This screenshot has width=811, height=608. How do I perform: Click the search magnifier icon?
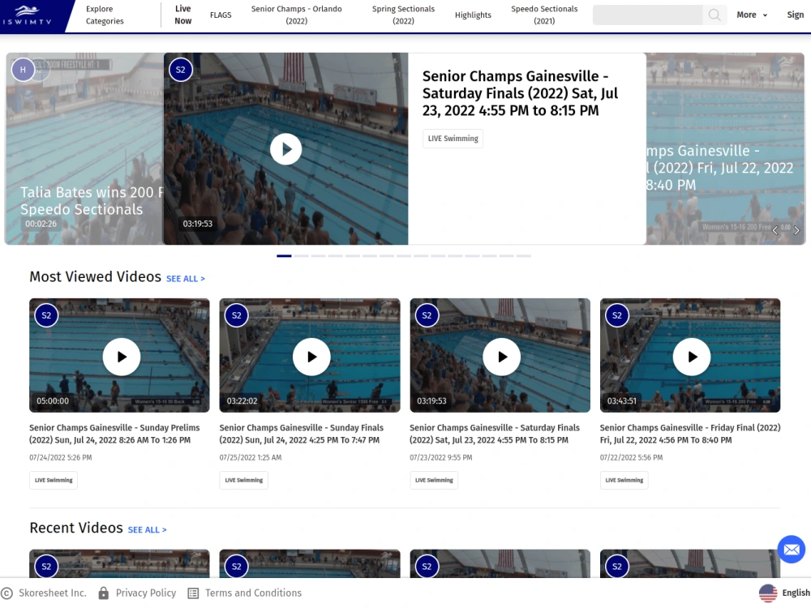tap(714, 15)
